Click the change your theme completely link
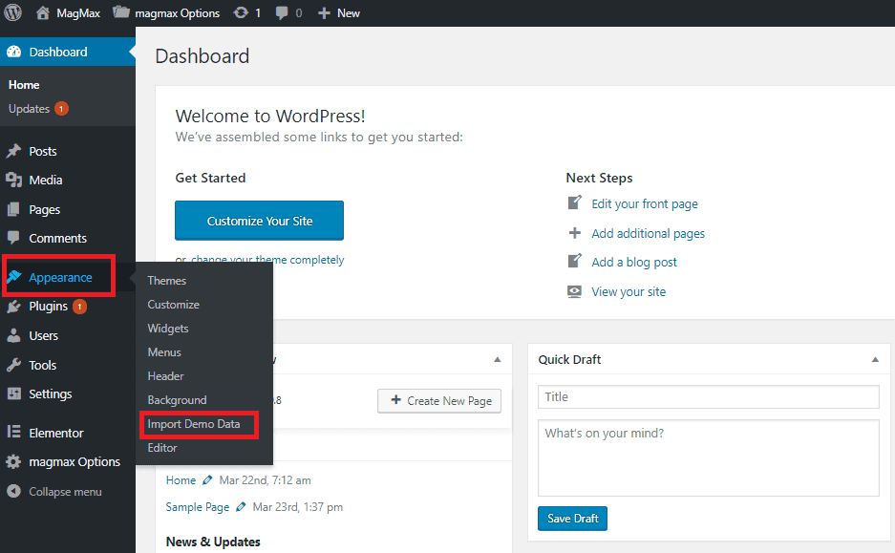Image resolution: width=895 pixels, height=553 pixels. click(x=267, y=260)
